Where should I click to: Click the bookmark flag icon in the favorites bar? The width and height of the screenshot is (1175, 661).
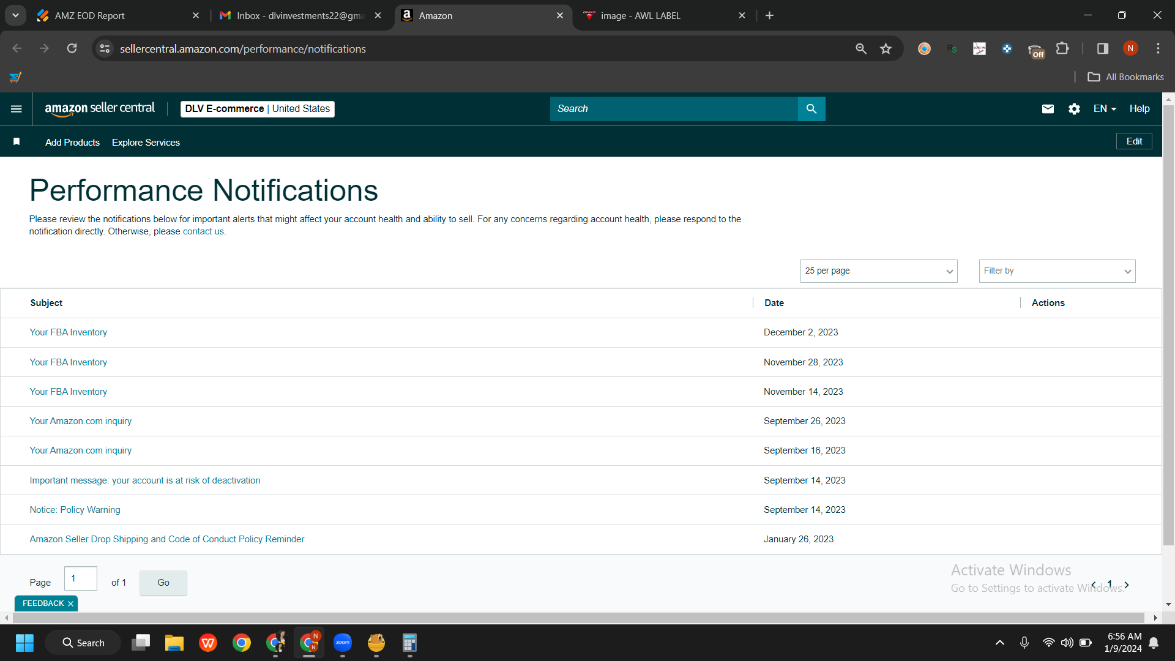[x=17, y=142]
